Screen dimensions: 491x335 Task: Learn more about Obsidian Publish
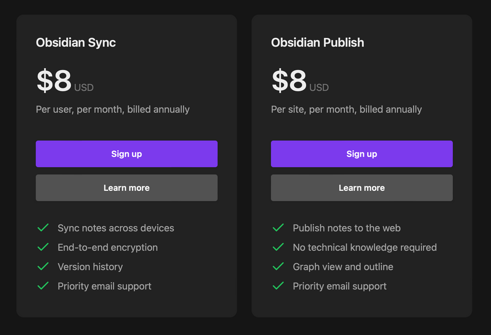point(361,187)
